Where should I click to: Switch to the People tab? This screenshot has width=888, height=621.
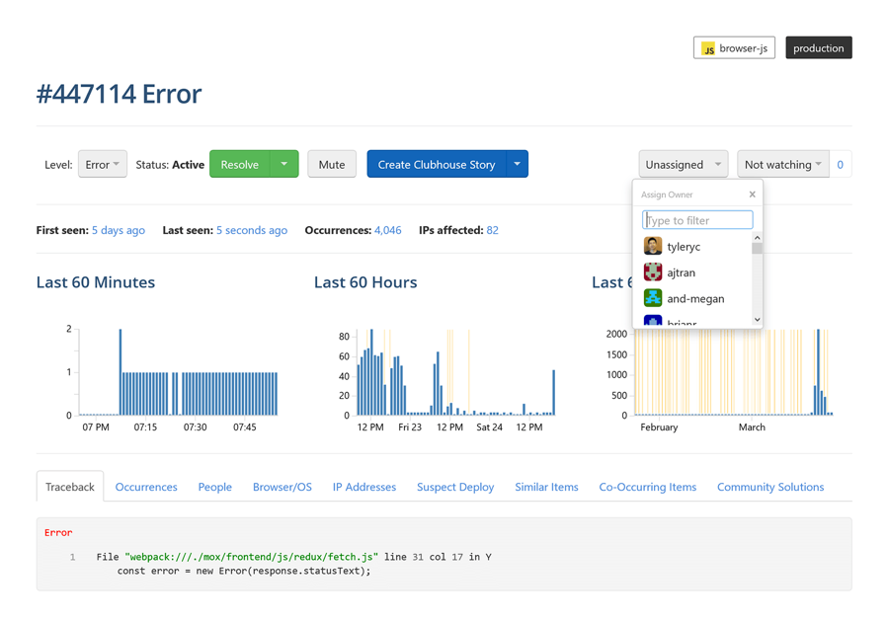coord(214,487)
